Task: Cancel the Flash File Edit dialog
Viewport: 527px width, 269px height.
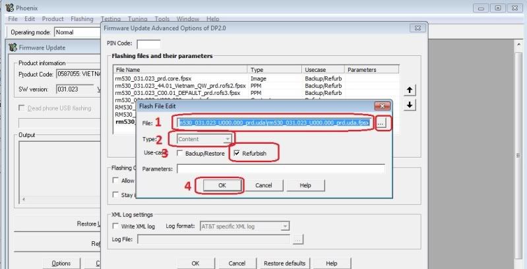Action: (264, 185)
